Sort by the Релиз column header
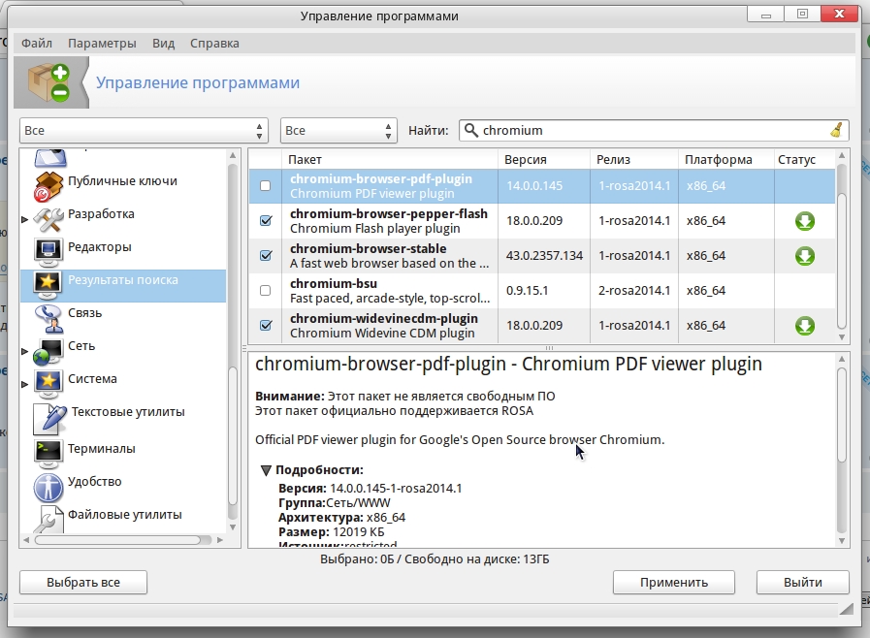The height and width of the screenshot is (638, 870). (x=633, y=160)
